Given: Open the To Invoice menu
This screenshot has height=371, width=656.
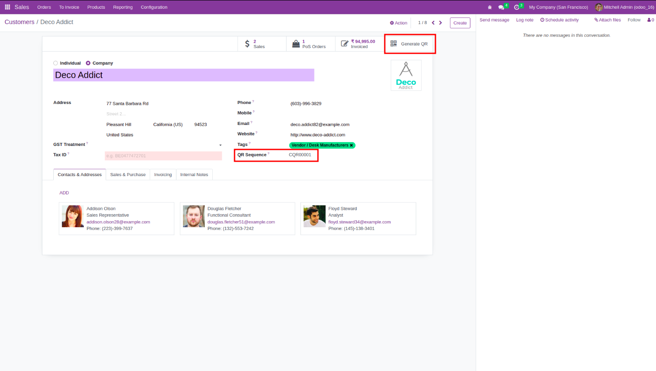Looking at the screenshot, I should 69,7.
